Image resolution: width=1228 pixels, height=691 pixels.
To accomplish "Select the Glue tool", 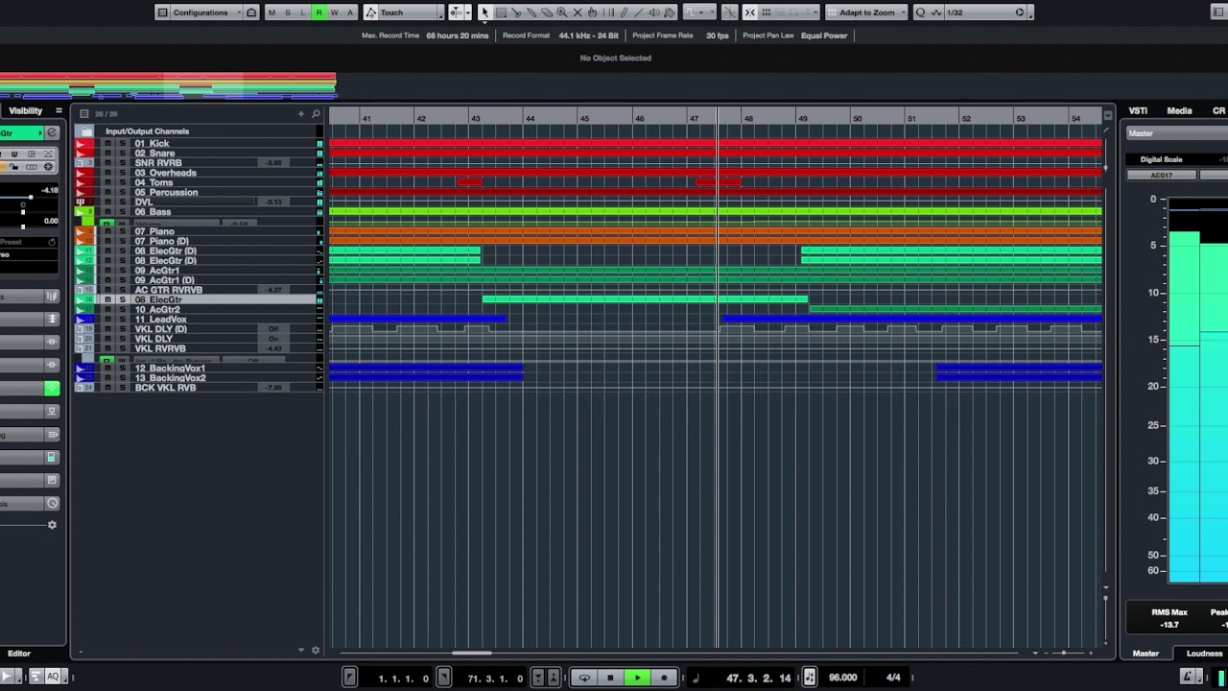I will tap(531, 12).
